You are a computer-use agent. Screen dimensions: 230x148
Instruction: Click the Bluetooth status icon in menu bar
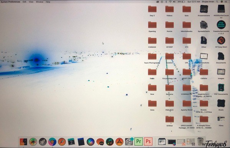tap(166, 2)
